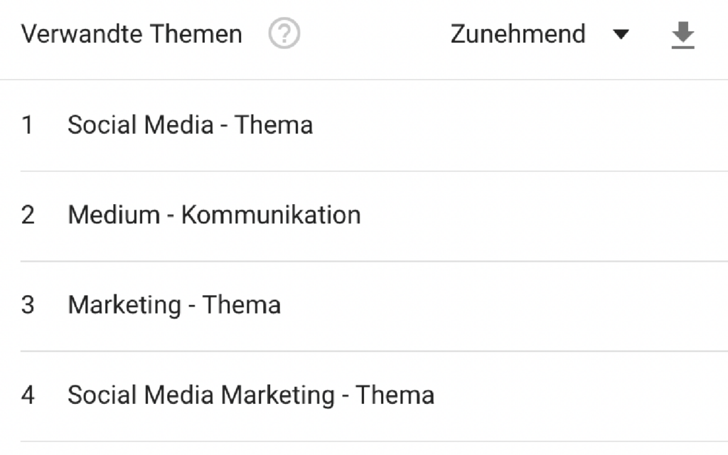Open the help question mark icon
Viewport: 728px width, 455px height.
coord(284,33)
